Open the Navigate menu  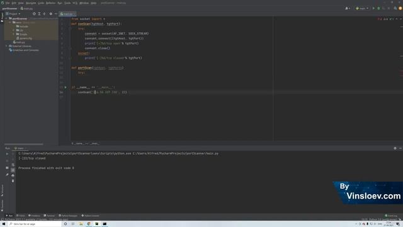tap(31, 3)
